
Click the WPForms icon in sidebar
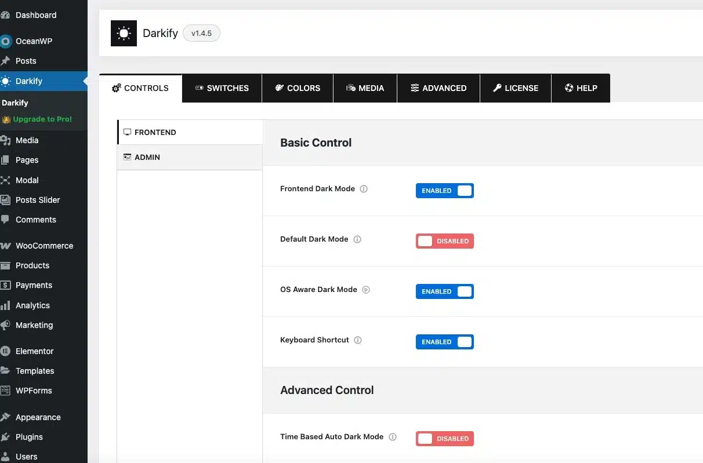(5, 391)
